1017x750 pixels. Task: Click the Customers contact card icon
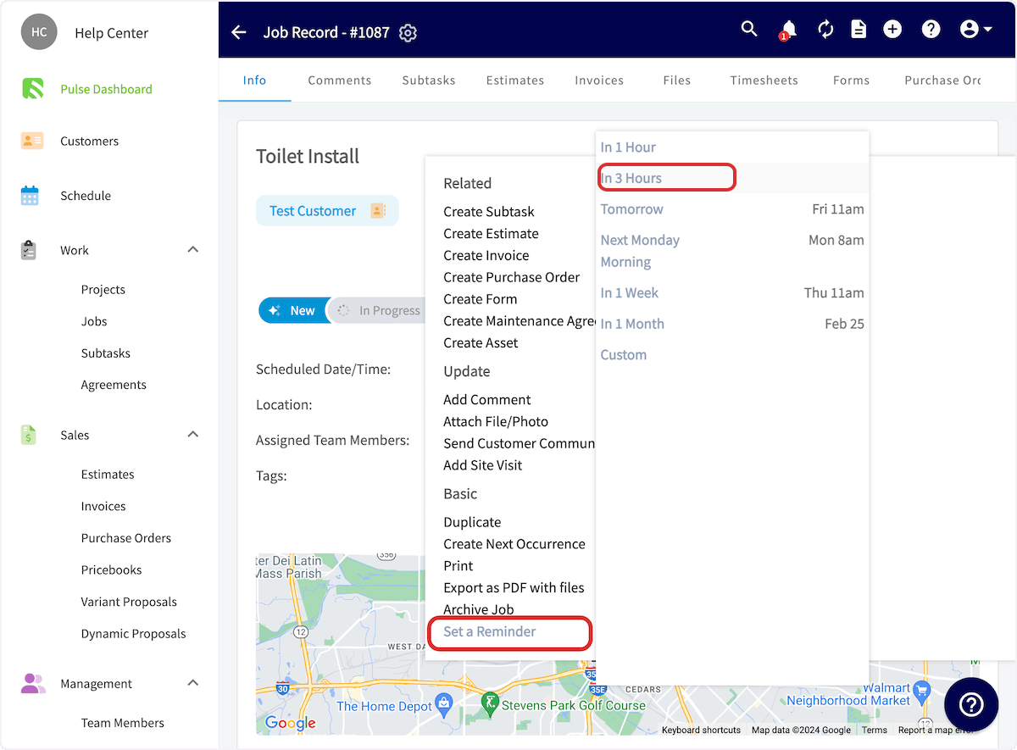pyautogui.click(x=31, y=141)
